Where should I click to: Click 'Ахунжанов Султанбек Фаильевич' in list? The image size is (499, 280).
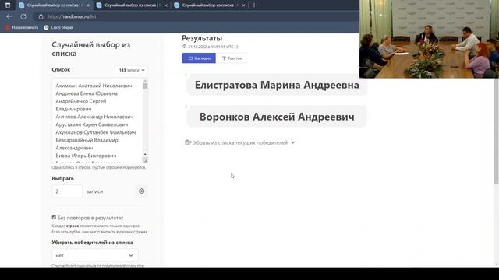click(96, 132)
